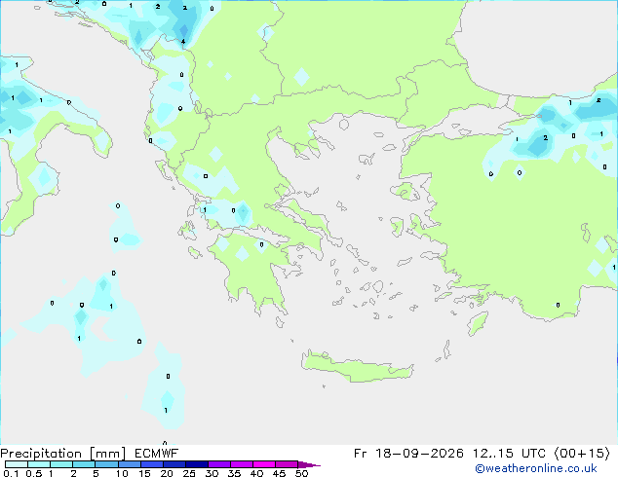Viewport: 618px width, 477px height.
Task: Click the over-50 mm arrow tip of legend
Action: click(309, 464)
